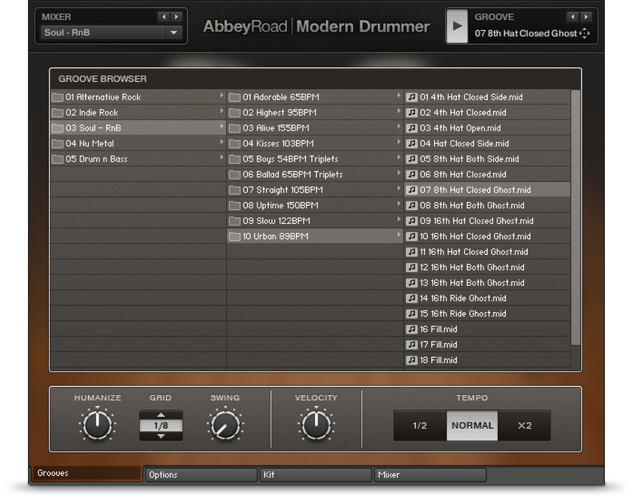Grab the groove drag-and-drop handle icon
The width and height of the screenshot is (634, 503).
click(x=585, y=33)
